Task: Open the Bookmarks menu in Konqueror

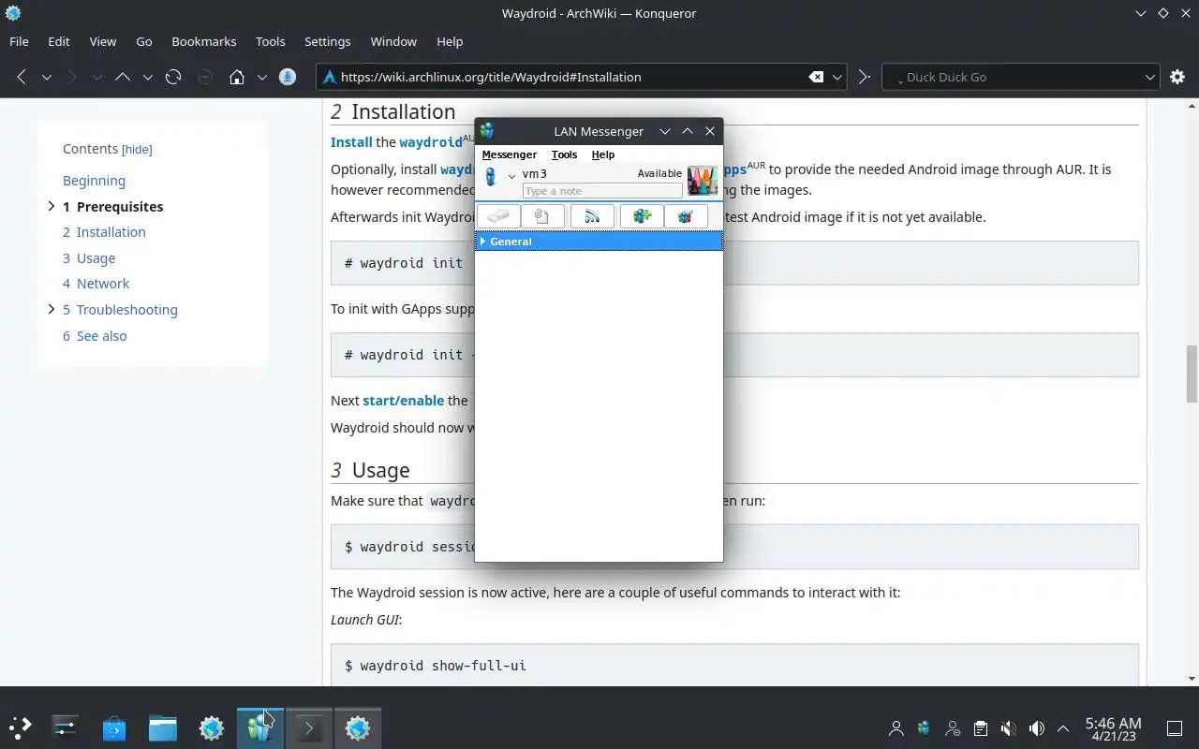Action: click(x=204, y=41)
